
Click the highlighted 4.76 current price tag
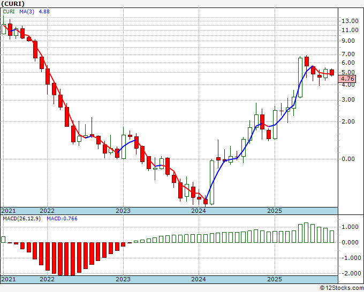point(347,79)
